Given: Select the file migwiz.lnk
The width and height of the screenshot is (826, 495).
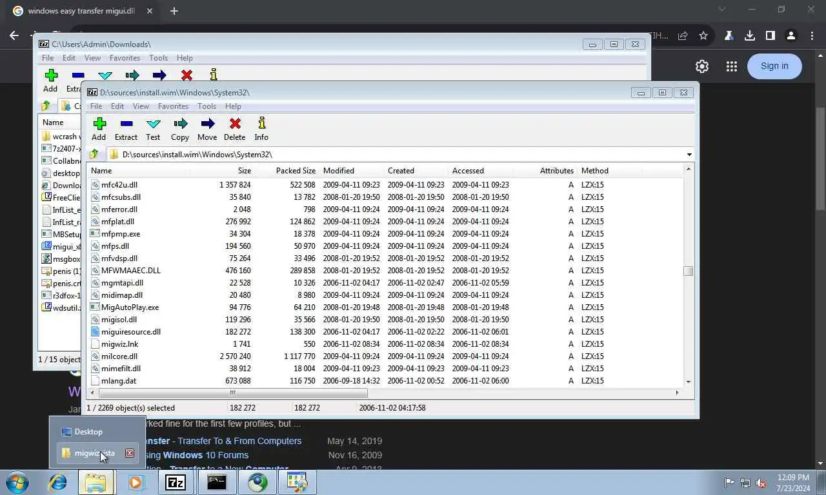Looking at the screenshot, I should coord(120,344).
